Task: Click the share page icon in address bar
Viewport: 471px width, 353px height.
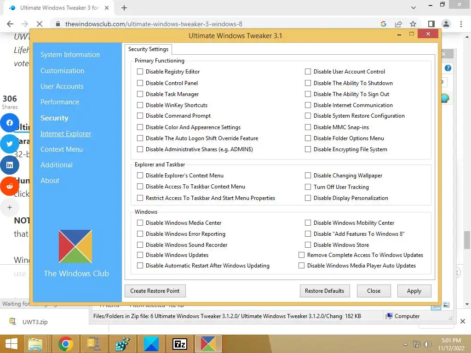Action: click(x=398, y=24)
